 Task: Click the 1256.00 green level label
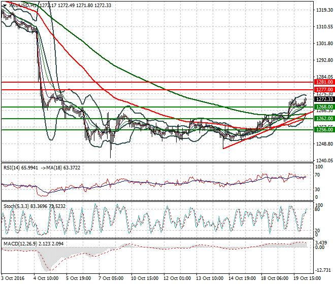click(324, 130)
